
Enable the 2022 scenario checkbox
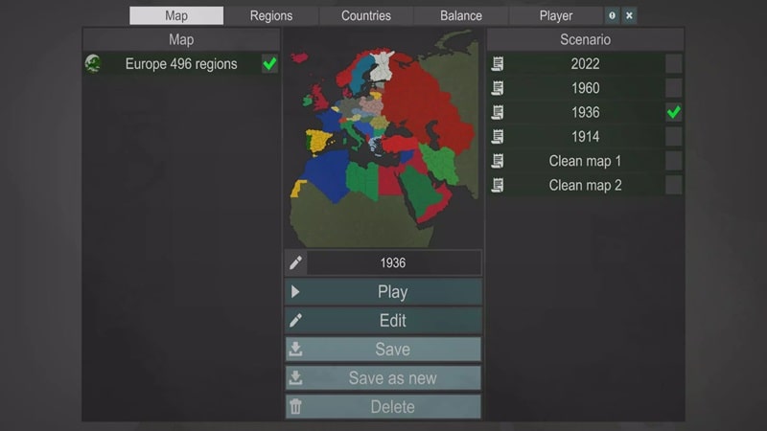(x=674, y=64)
